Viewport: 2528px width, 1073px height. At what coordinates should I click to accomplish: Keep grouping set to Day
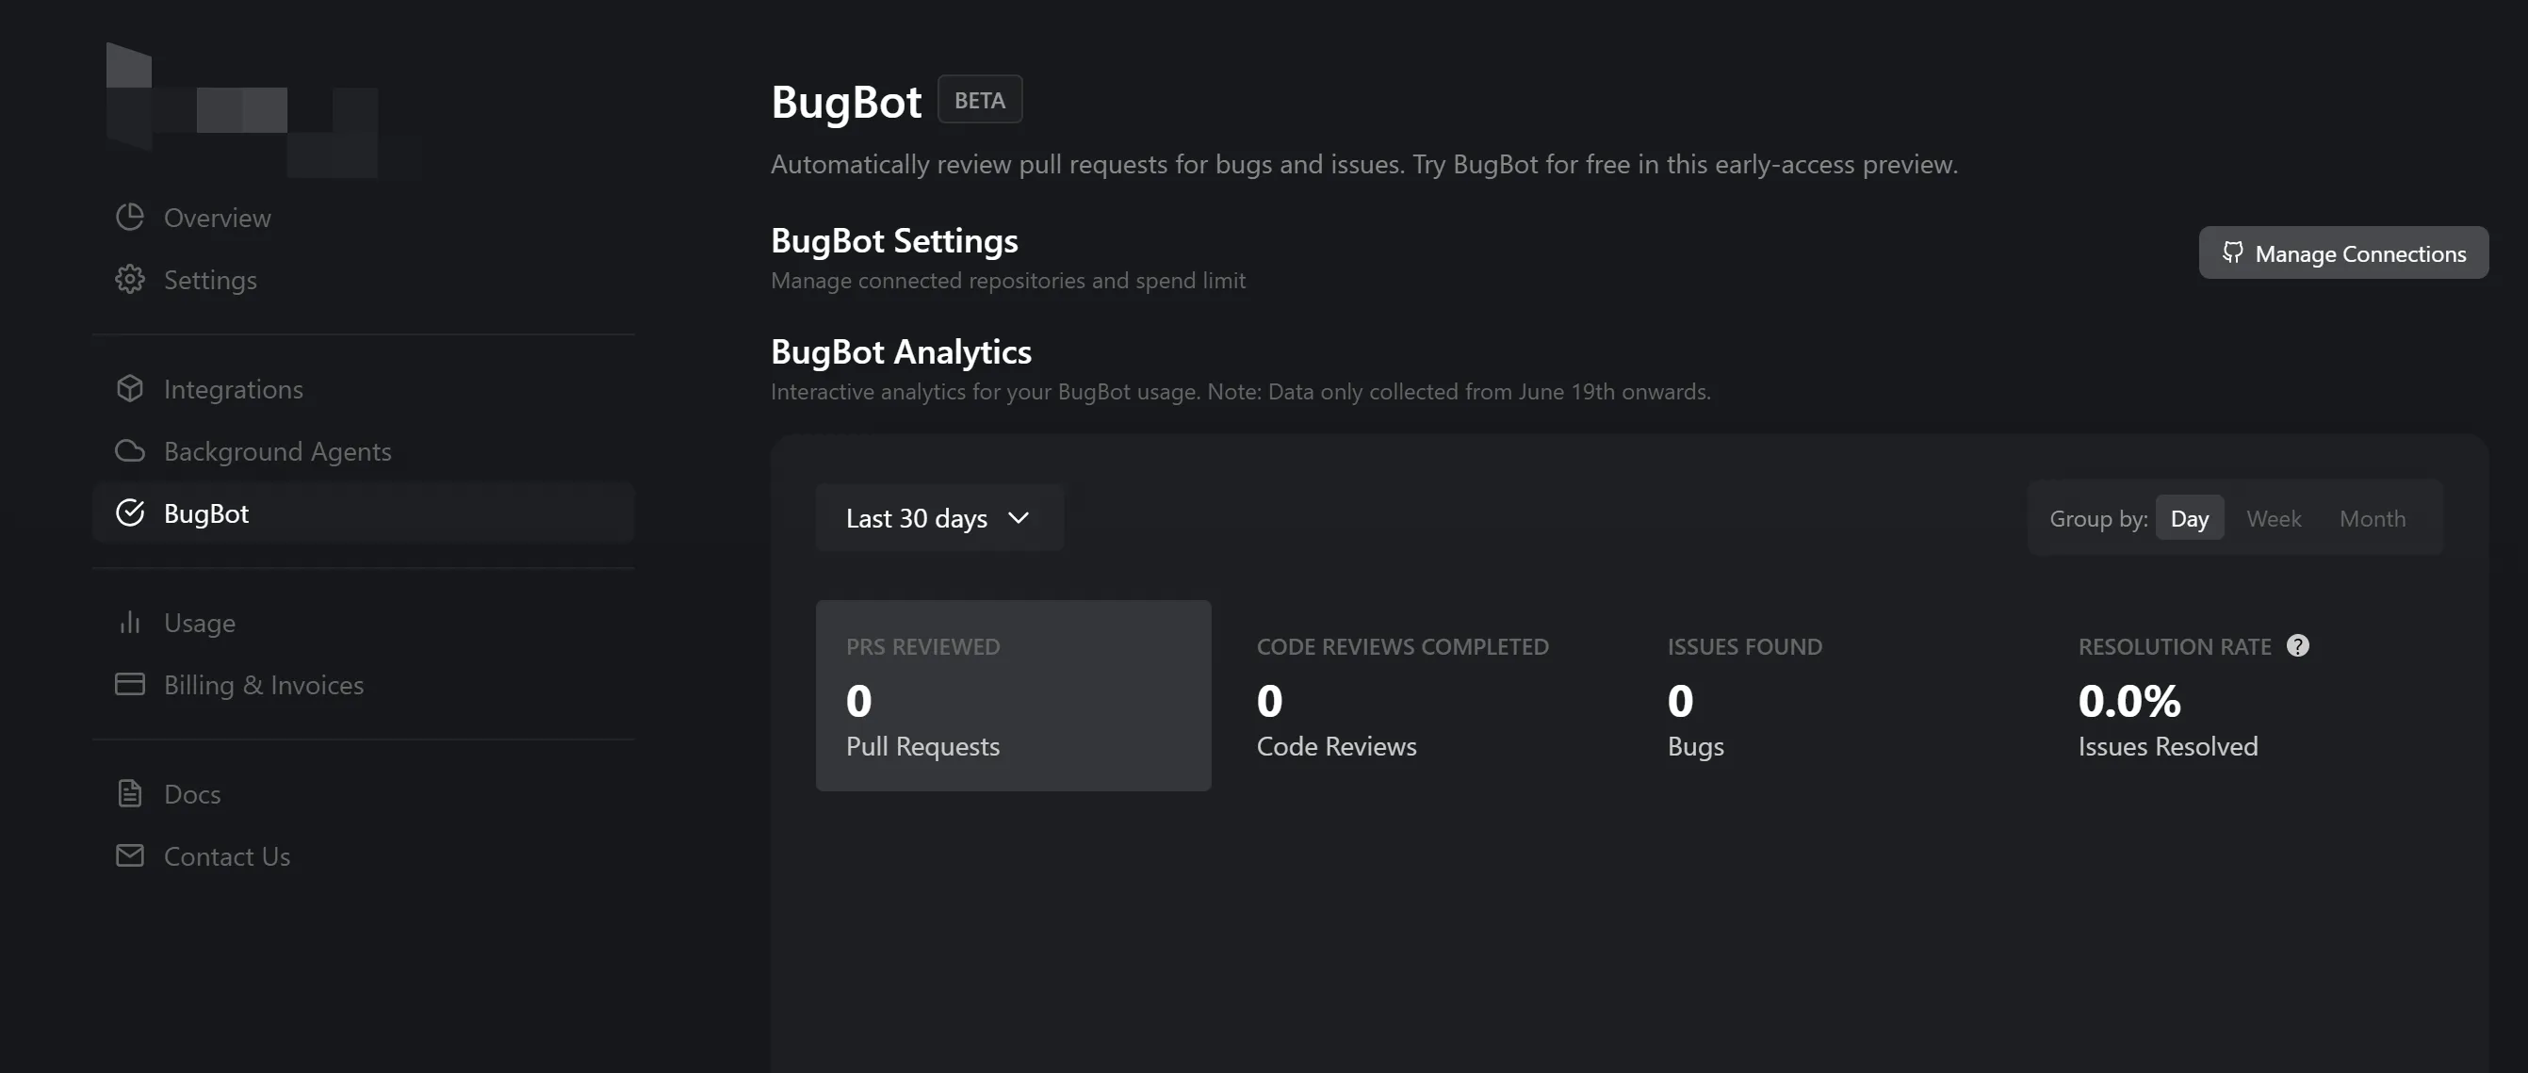(2190, 518)
